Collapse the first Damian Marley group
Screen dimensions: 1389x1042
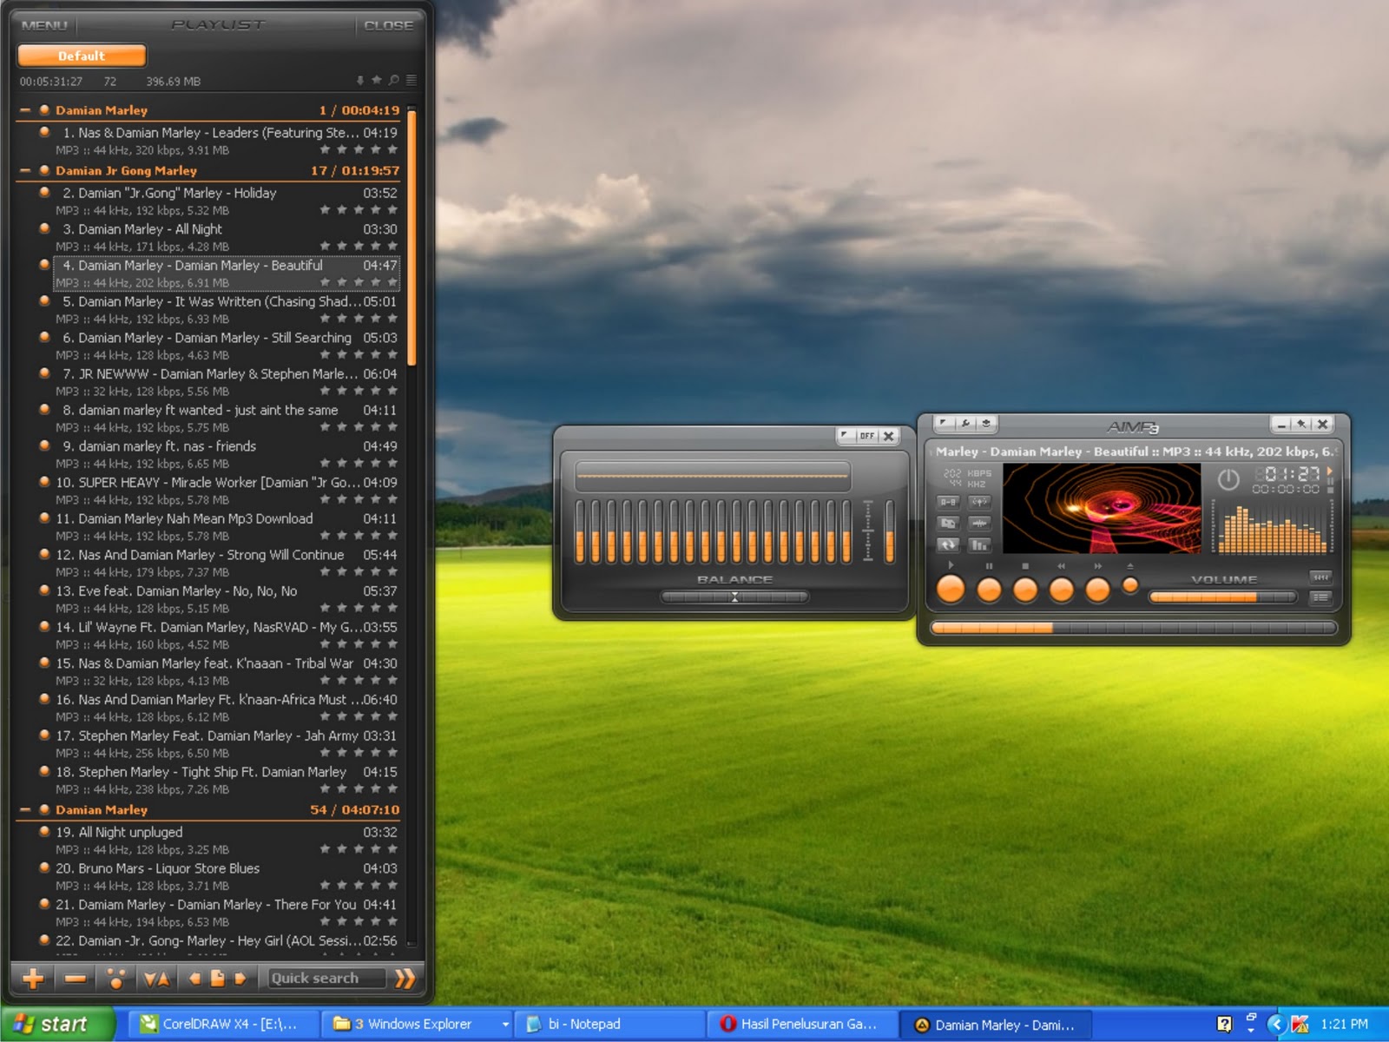(24, 110)
